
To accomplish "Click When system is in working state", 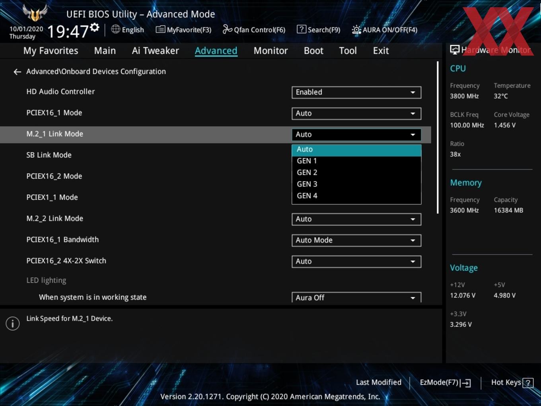I will (93, 297).
